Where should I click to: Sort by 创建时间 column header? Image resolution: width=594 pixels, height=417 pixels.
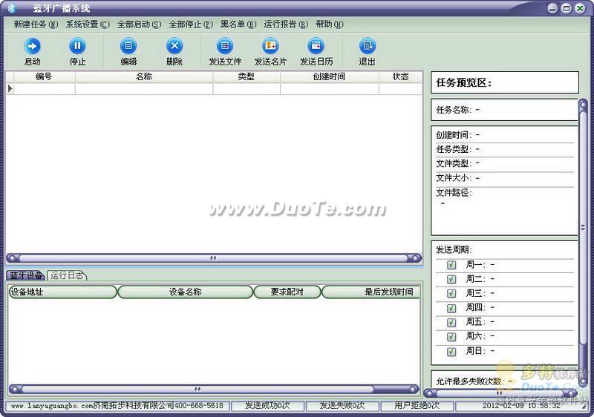[330, 77]
